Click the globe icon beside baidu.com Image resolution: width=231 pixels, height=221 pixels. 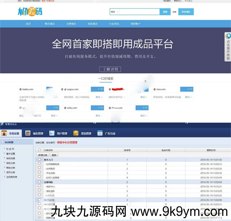(21, 89)
